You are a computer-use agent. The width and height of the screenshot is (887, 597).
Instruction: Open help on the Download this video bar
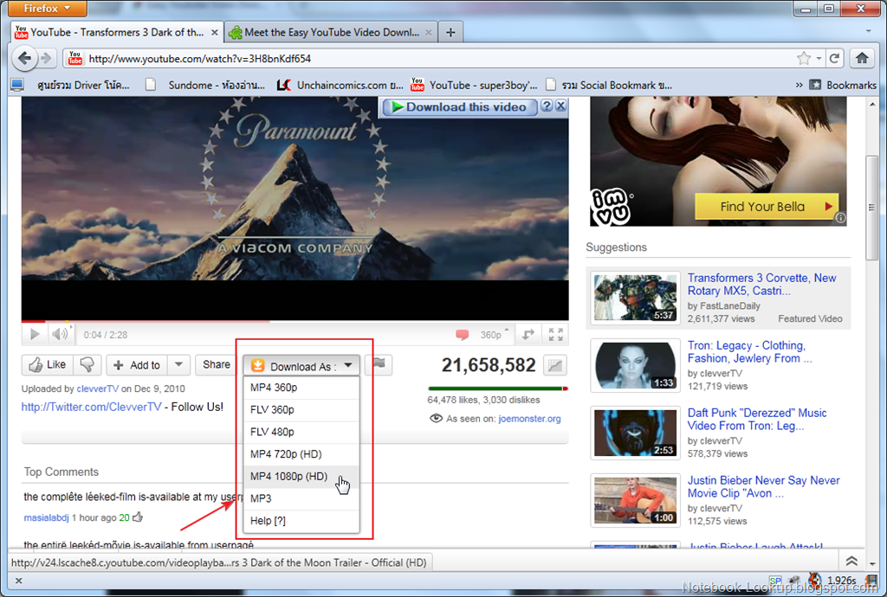click(547, 106)
